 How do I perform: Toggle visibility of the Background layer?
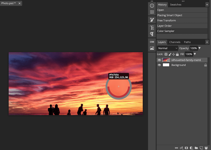coord(159,65)
